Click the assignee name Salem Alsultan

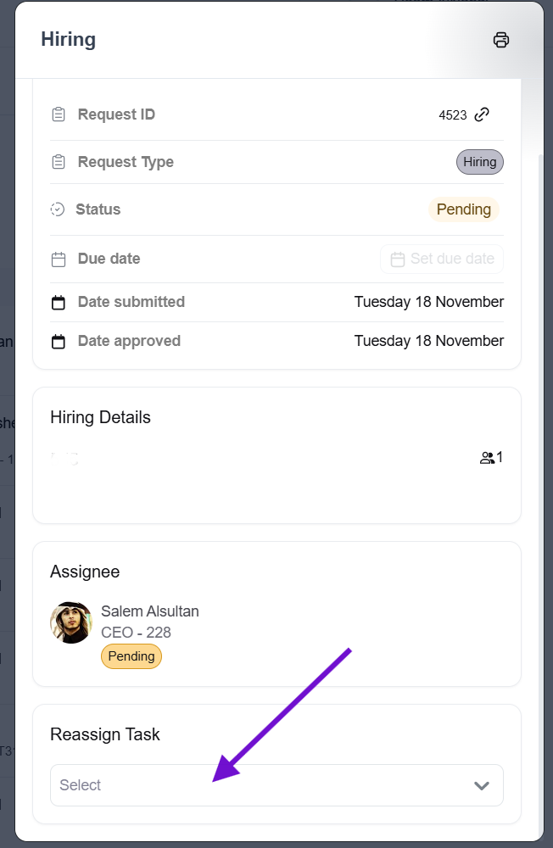pos(150,611)
